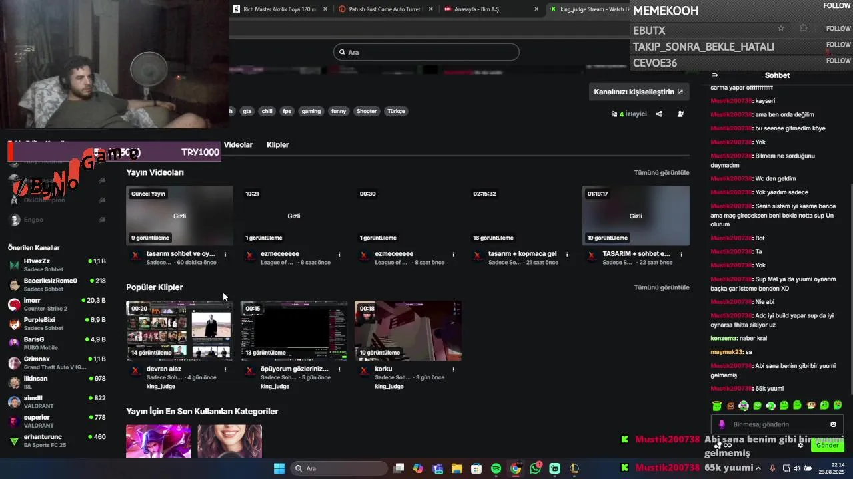This screenshot has height=479, width=853.
Task: Open the League of Legends category thumbnail
Action: (158, 441)
